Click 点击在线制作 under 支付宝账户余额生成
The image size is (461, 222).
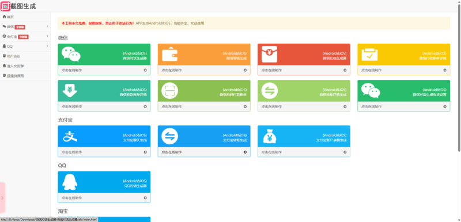[x=271, y=152]
